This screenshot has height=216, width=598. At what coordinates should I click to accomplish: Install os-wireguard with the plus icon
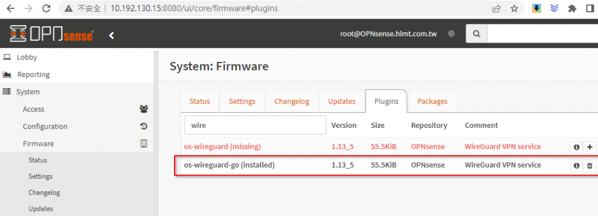click(590, 147)
